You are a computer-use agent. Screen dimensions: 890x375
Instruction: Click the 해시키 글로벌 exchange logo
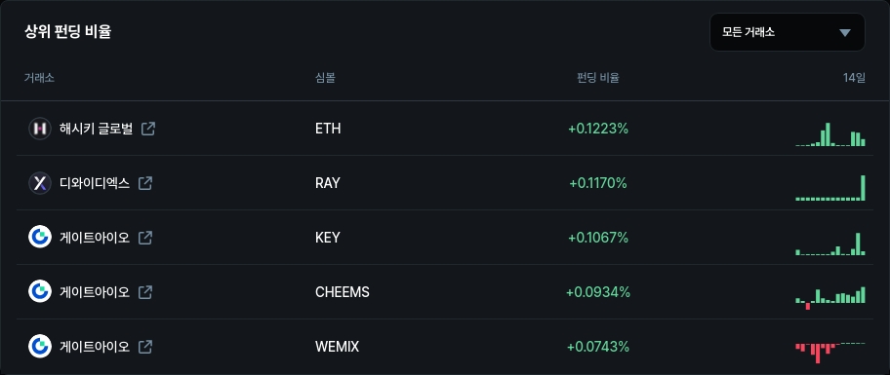[x=40, y=129]
